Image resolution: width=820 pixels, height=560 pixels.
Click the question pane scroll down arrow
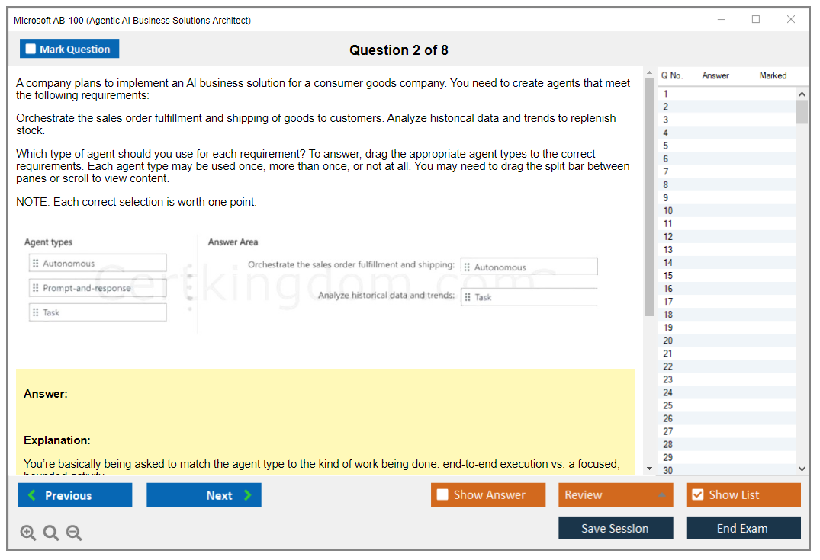coord(649,469)
